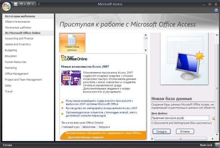Image resolution: width=220 pixels, height=148 pixels.
Task: Click the Save icon in Quick Access toolbar
Action: [16, 4]
